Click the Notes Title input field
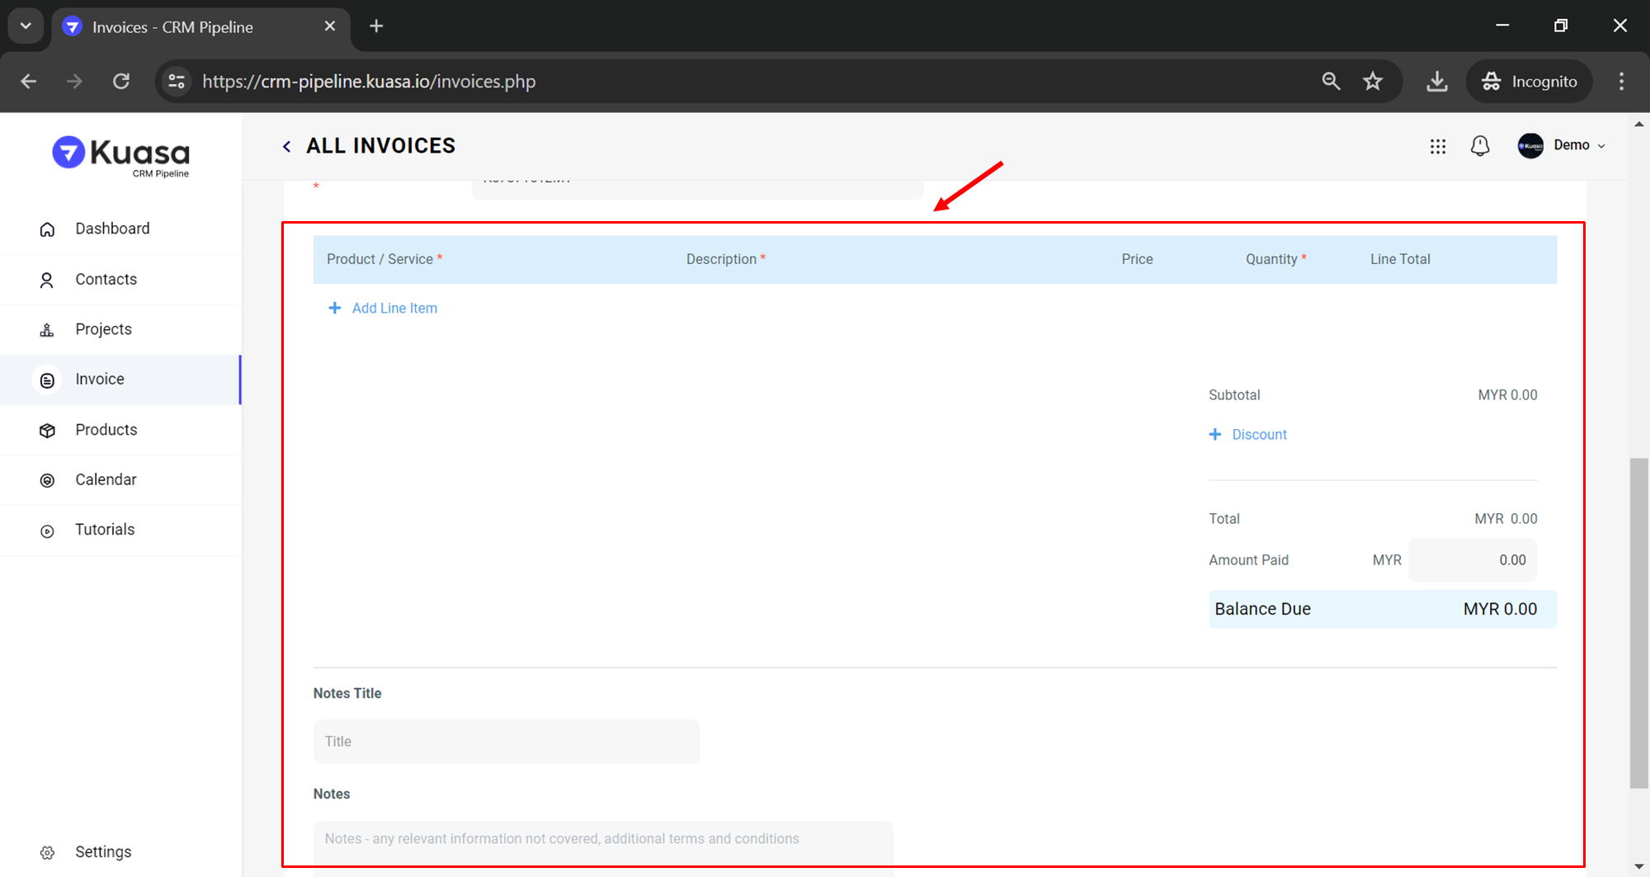 [507, 741]
